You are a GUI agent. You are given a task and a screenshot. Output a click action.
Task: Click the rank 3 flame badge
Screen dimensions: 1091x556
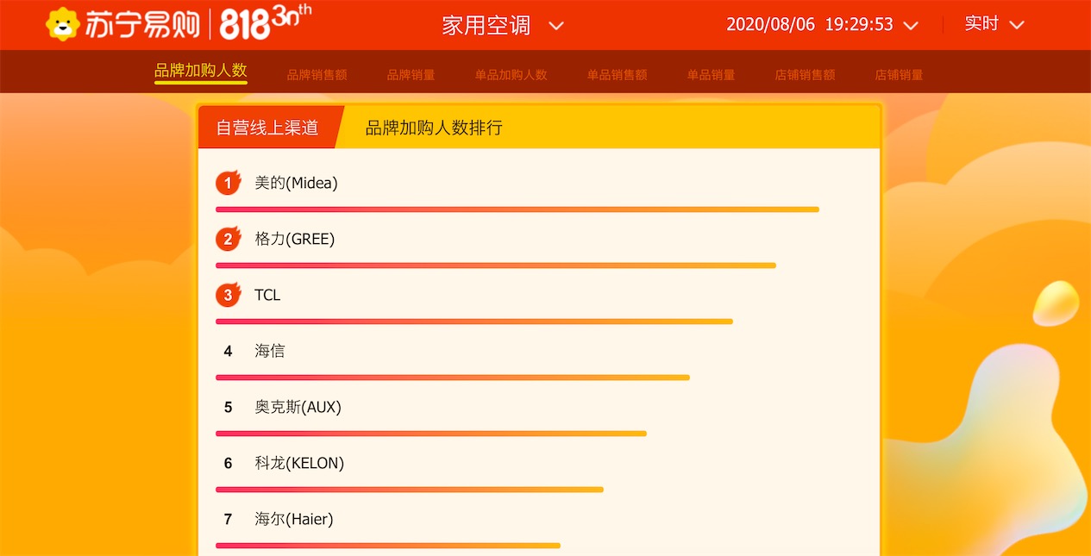(228, 295)
